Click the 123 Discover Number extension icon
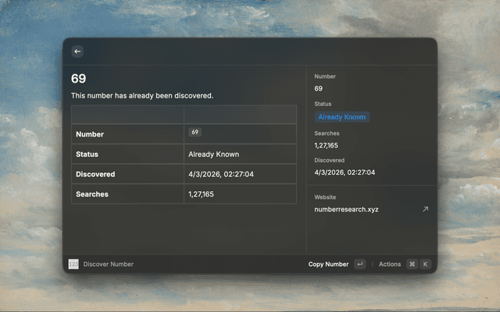Image resolution: width=500 pixels, height=312 pixels. (73, 264)
